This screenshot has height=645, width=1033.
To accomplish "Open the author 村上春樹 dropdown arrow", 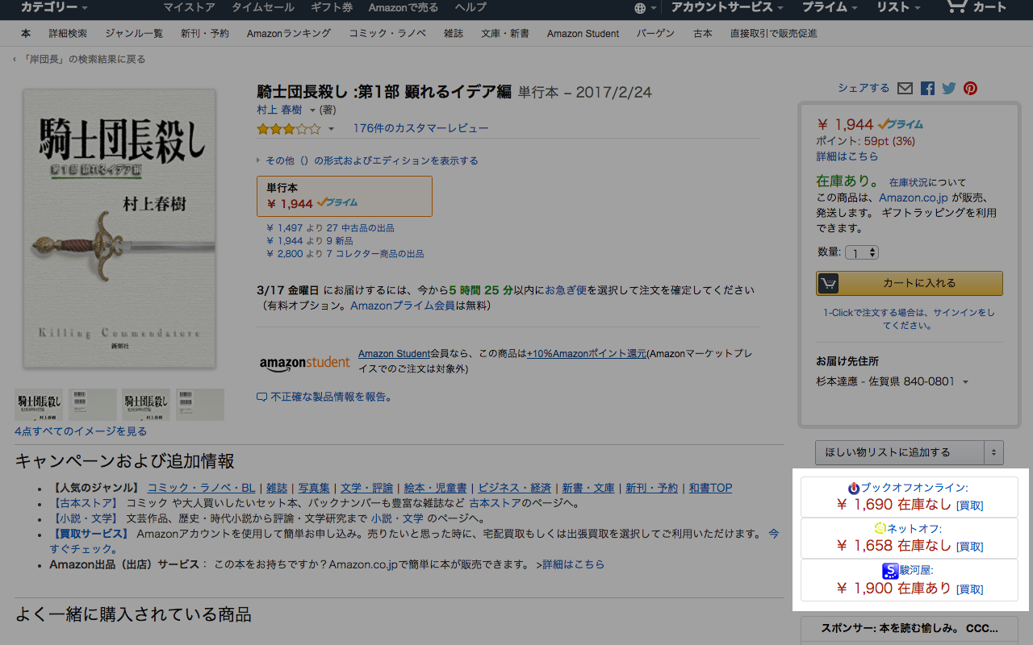I will pyautogui.click(x=313, y=110).
